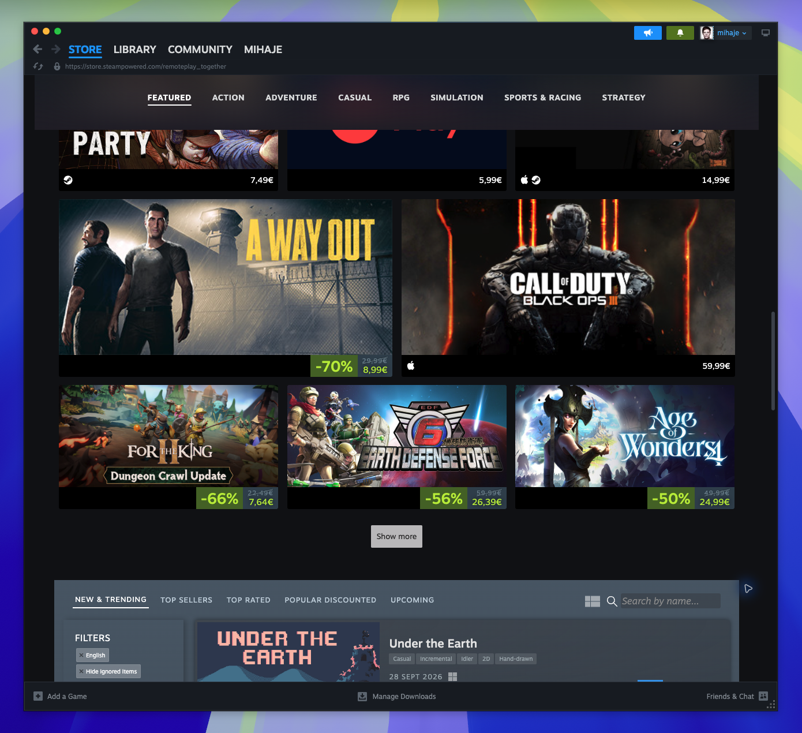Screen dimensions: 802x733
Task: Click the arrow button at the list's edge
Action: pos(748,589)
